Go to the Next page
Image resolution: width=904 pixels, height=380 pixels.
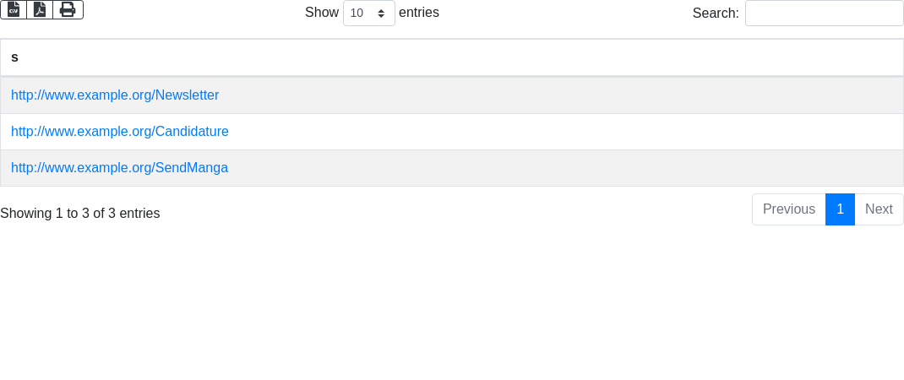pyautogui.click(x=879, y=209)
